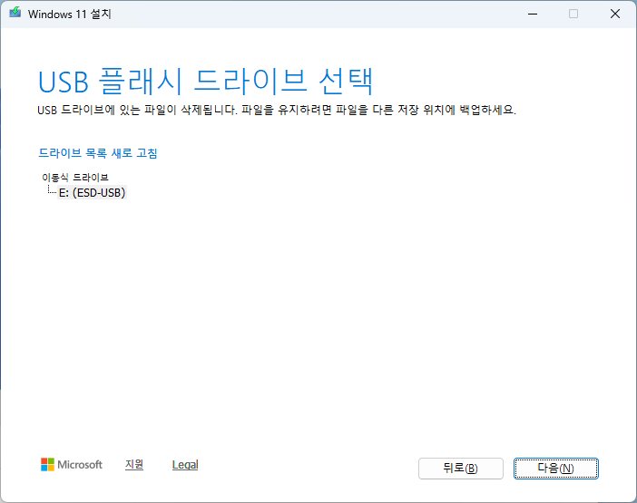Image resolution: width=637 pixels, height=503 pixels.
Task: Click the USB 플래시 드라이브 선택 heading
Action: tap(206, 82)
